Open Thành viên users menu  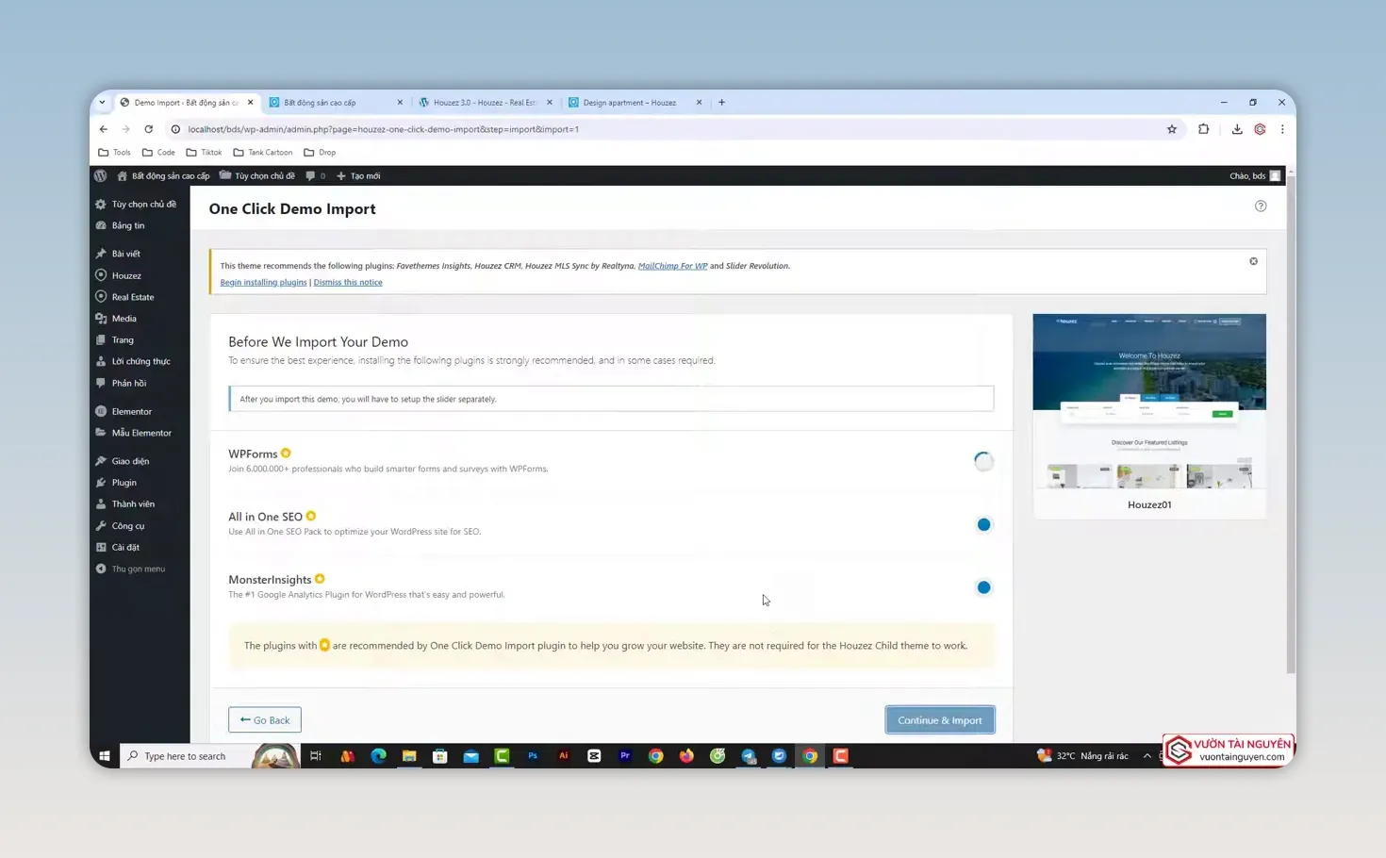(x=140, y=504)
